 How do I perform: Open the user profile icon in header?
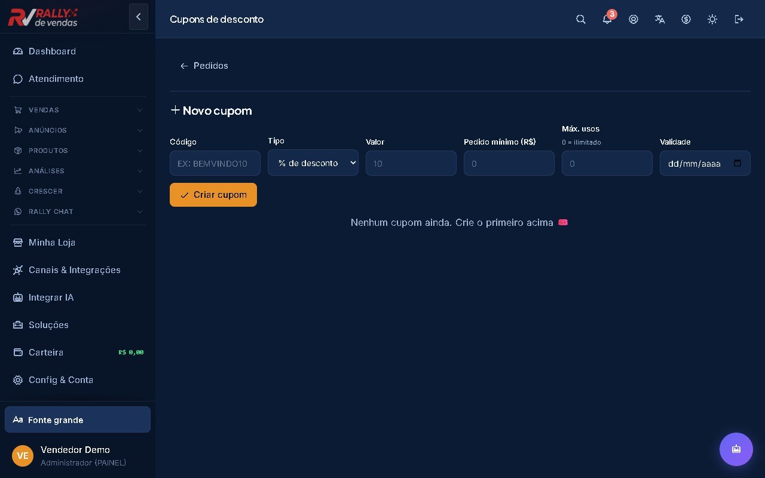[634, 19]
